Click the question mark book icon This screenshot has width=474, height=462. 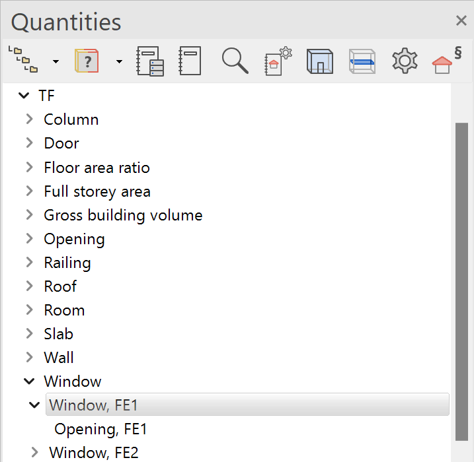coord(87,61)
